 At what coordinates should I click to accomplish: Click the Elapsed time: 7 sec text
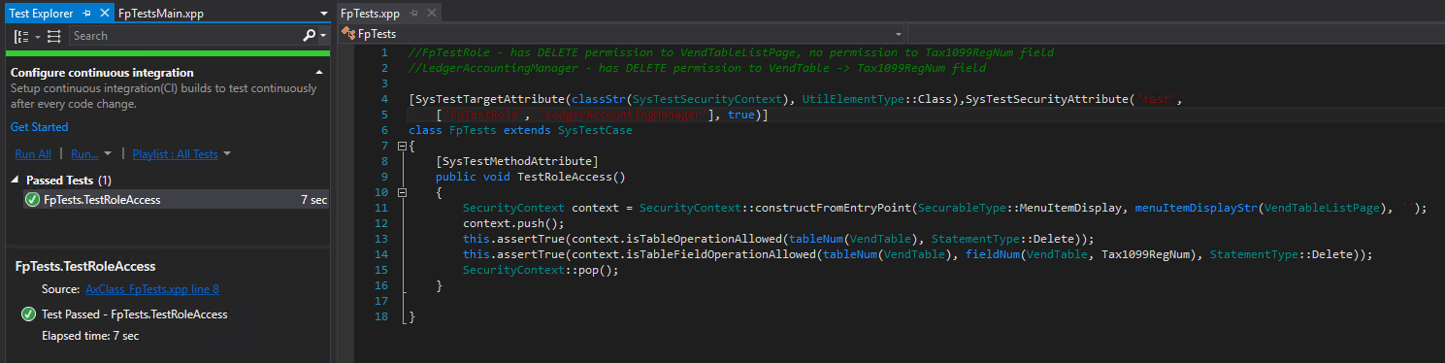pos(90,336)
